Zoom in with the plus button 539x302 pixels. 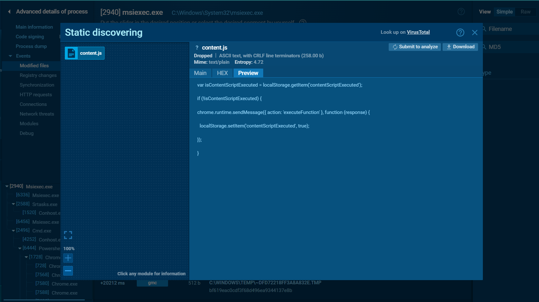tap(68, 258)
